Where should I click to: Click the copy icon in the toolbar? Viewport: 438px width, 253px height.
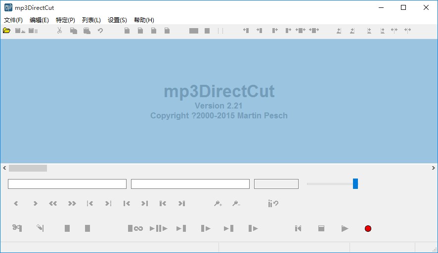click(74, 31)
